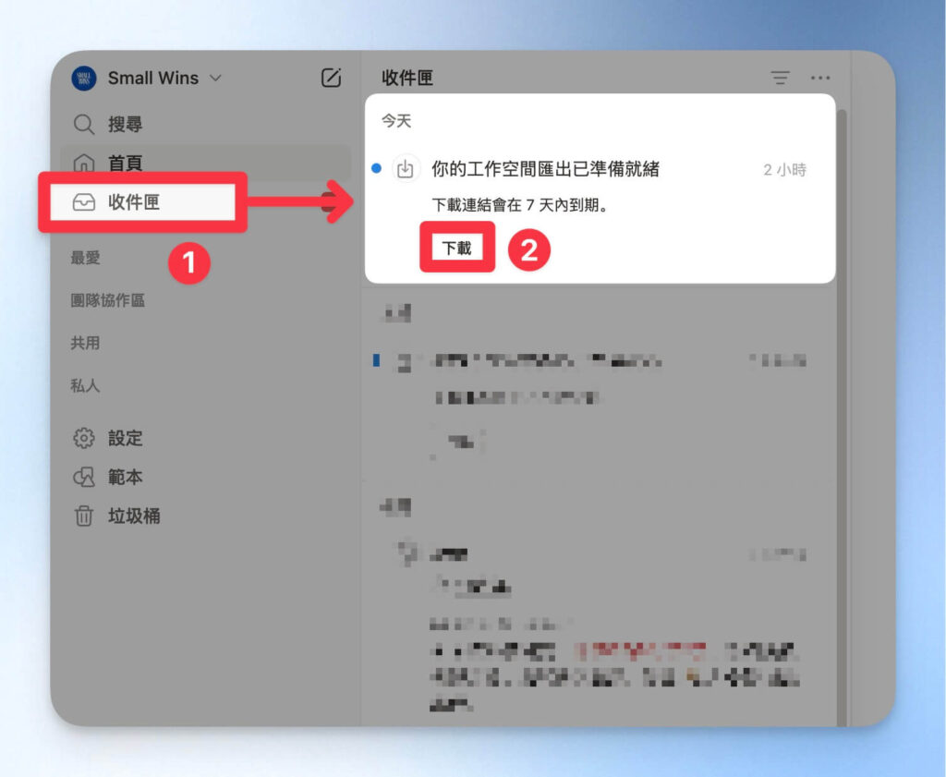Expand the 共用 section
The height and width of the screenshot is (777, 946).
pos(85,343)
